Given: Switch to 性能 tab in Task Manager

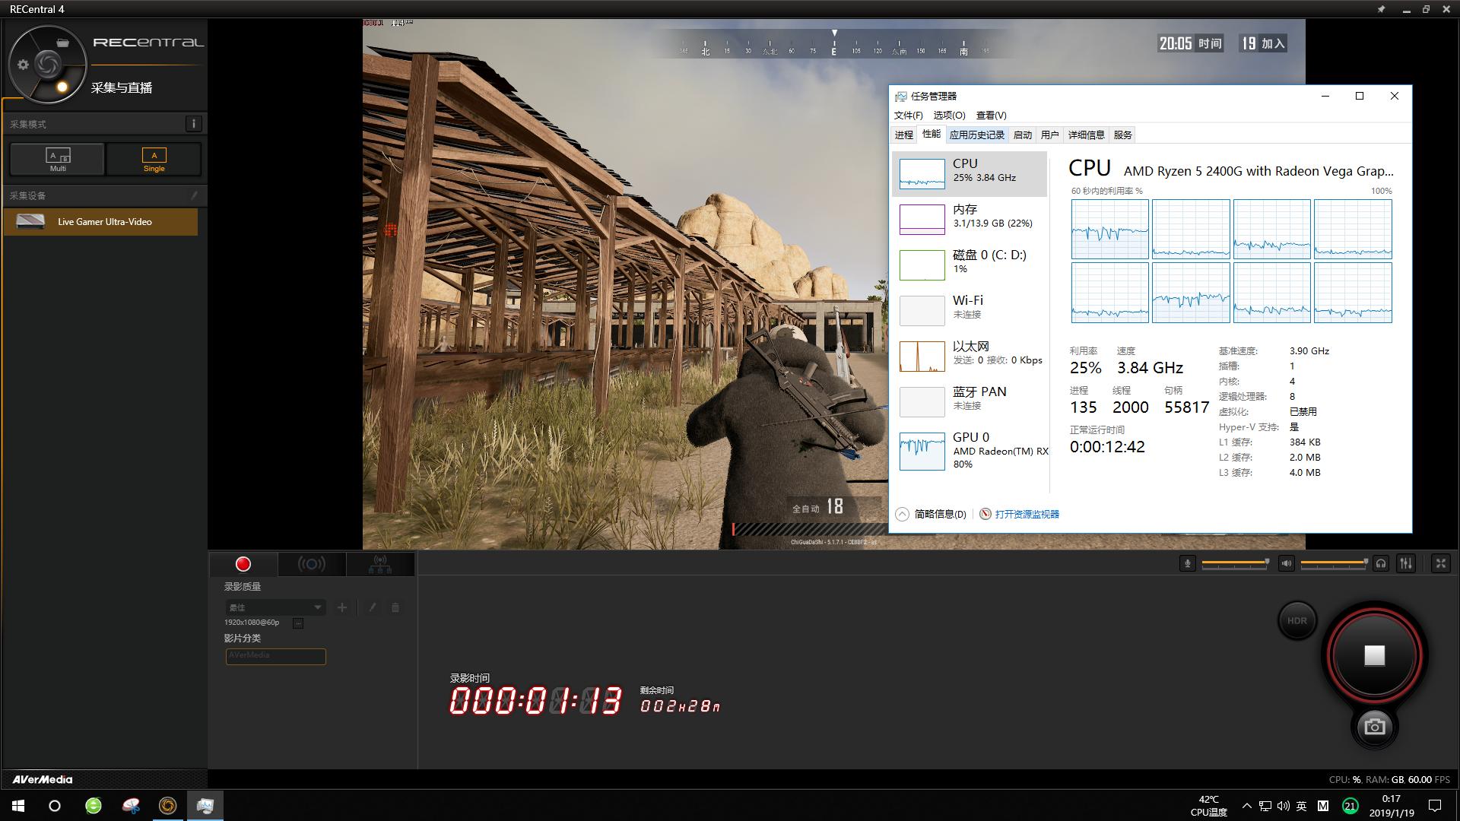Looking at the screenshot, I should 932,135.
